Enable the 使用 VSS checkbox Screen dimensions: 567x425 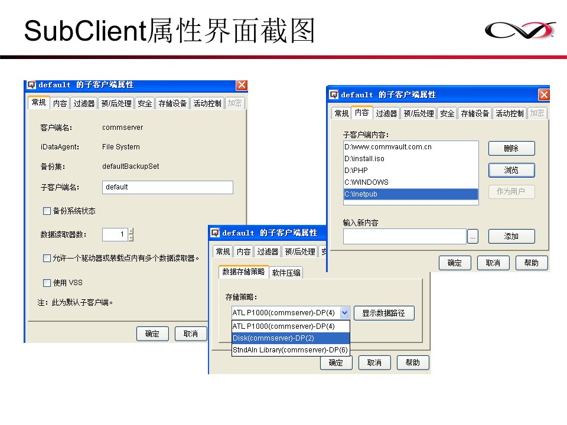click(x=47, y=283)
